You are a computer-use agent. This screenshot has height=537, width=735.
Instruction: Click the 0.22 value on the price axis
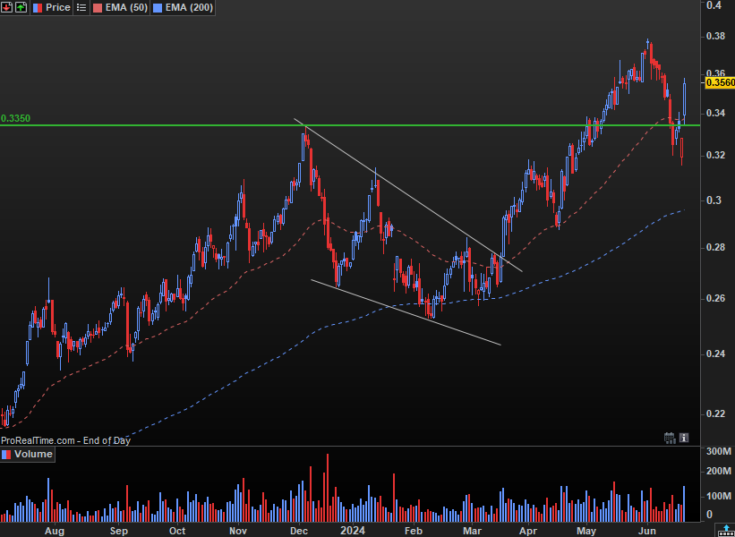click(x=716, y=413)
